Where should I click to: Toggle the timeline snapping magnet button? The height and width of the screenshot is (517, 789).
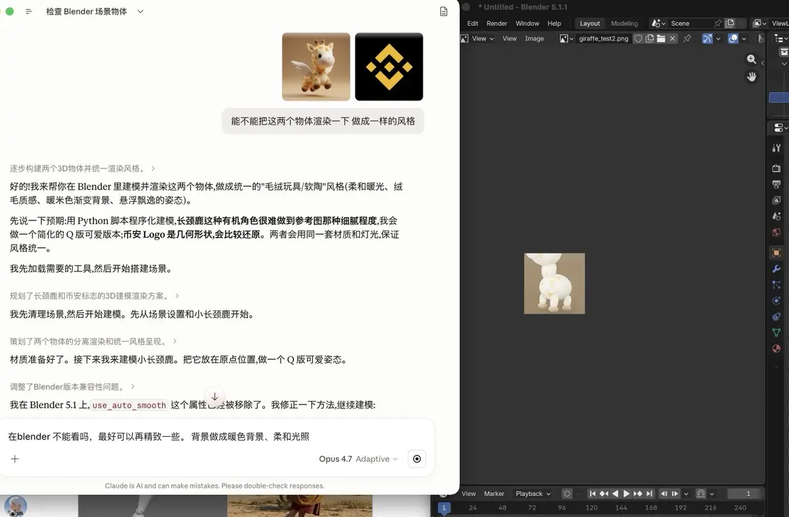[x=701, y=494]
